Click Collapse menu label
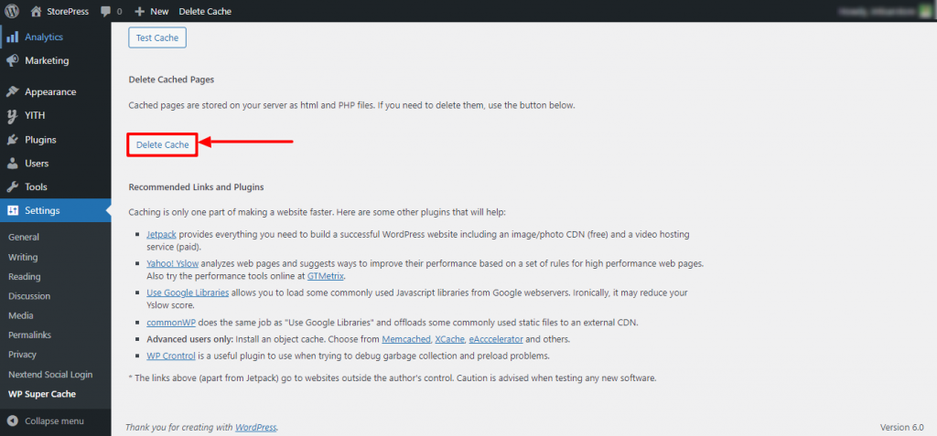937x436 pixels. coord(54,421)
